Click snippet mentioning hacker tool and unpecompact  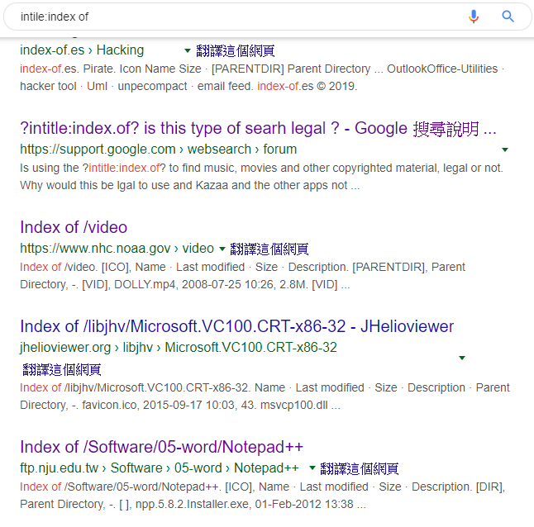262,78
